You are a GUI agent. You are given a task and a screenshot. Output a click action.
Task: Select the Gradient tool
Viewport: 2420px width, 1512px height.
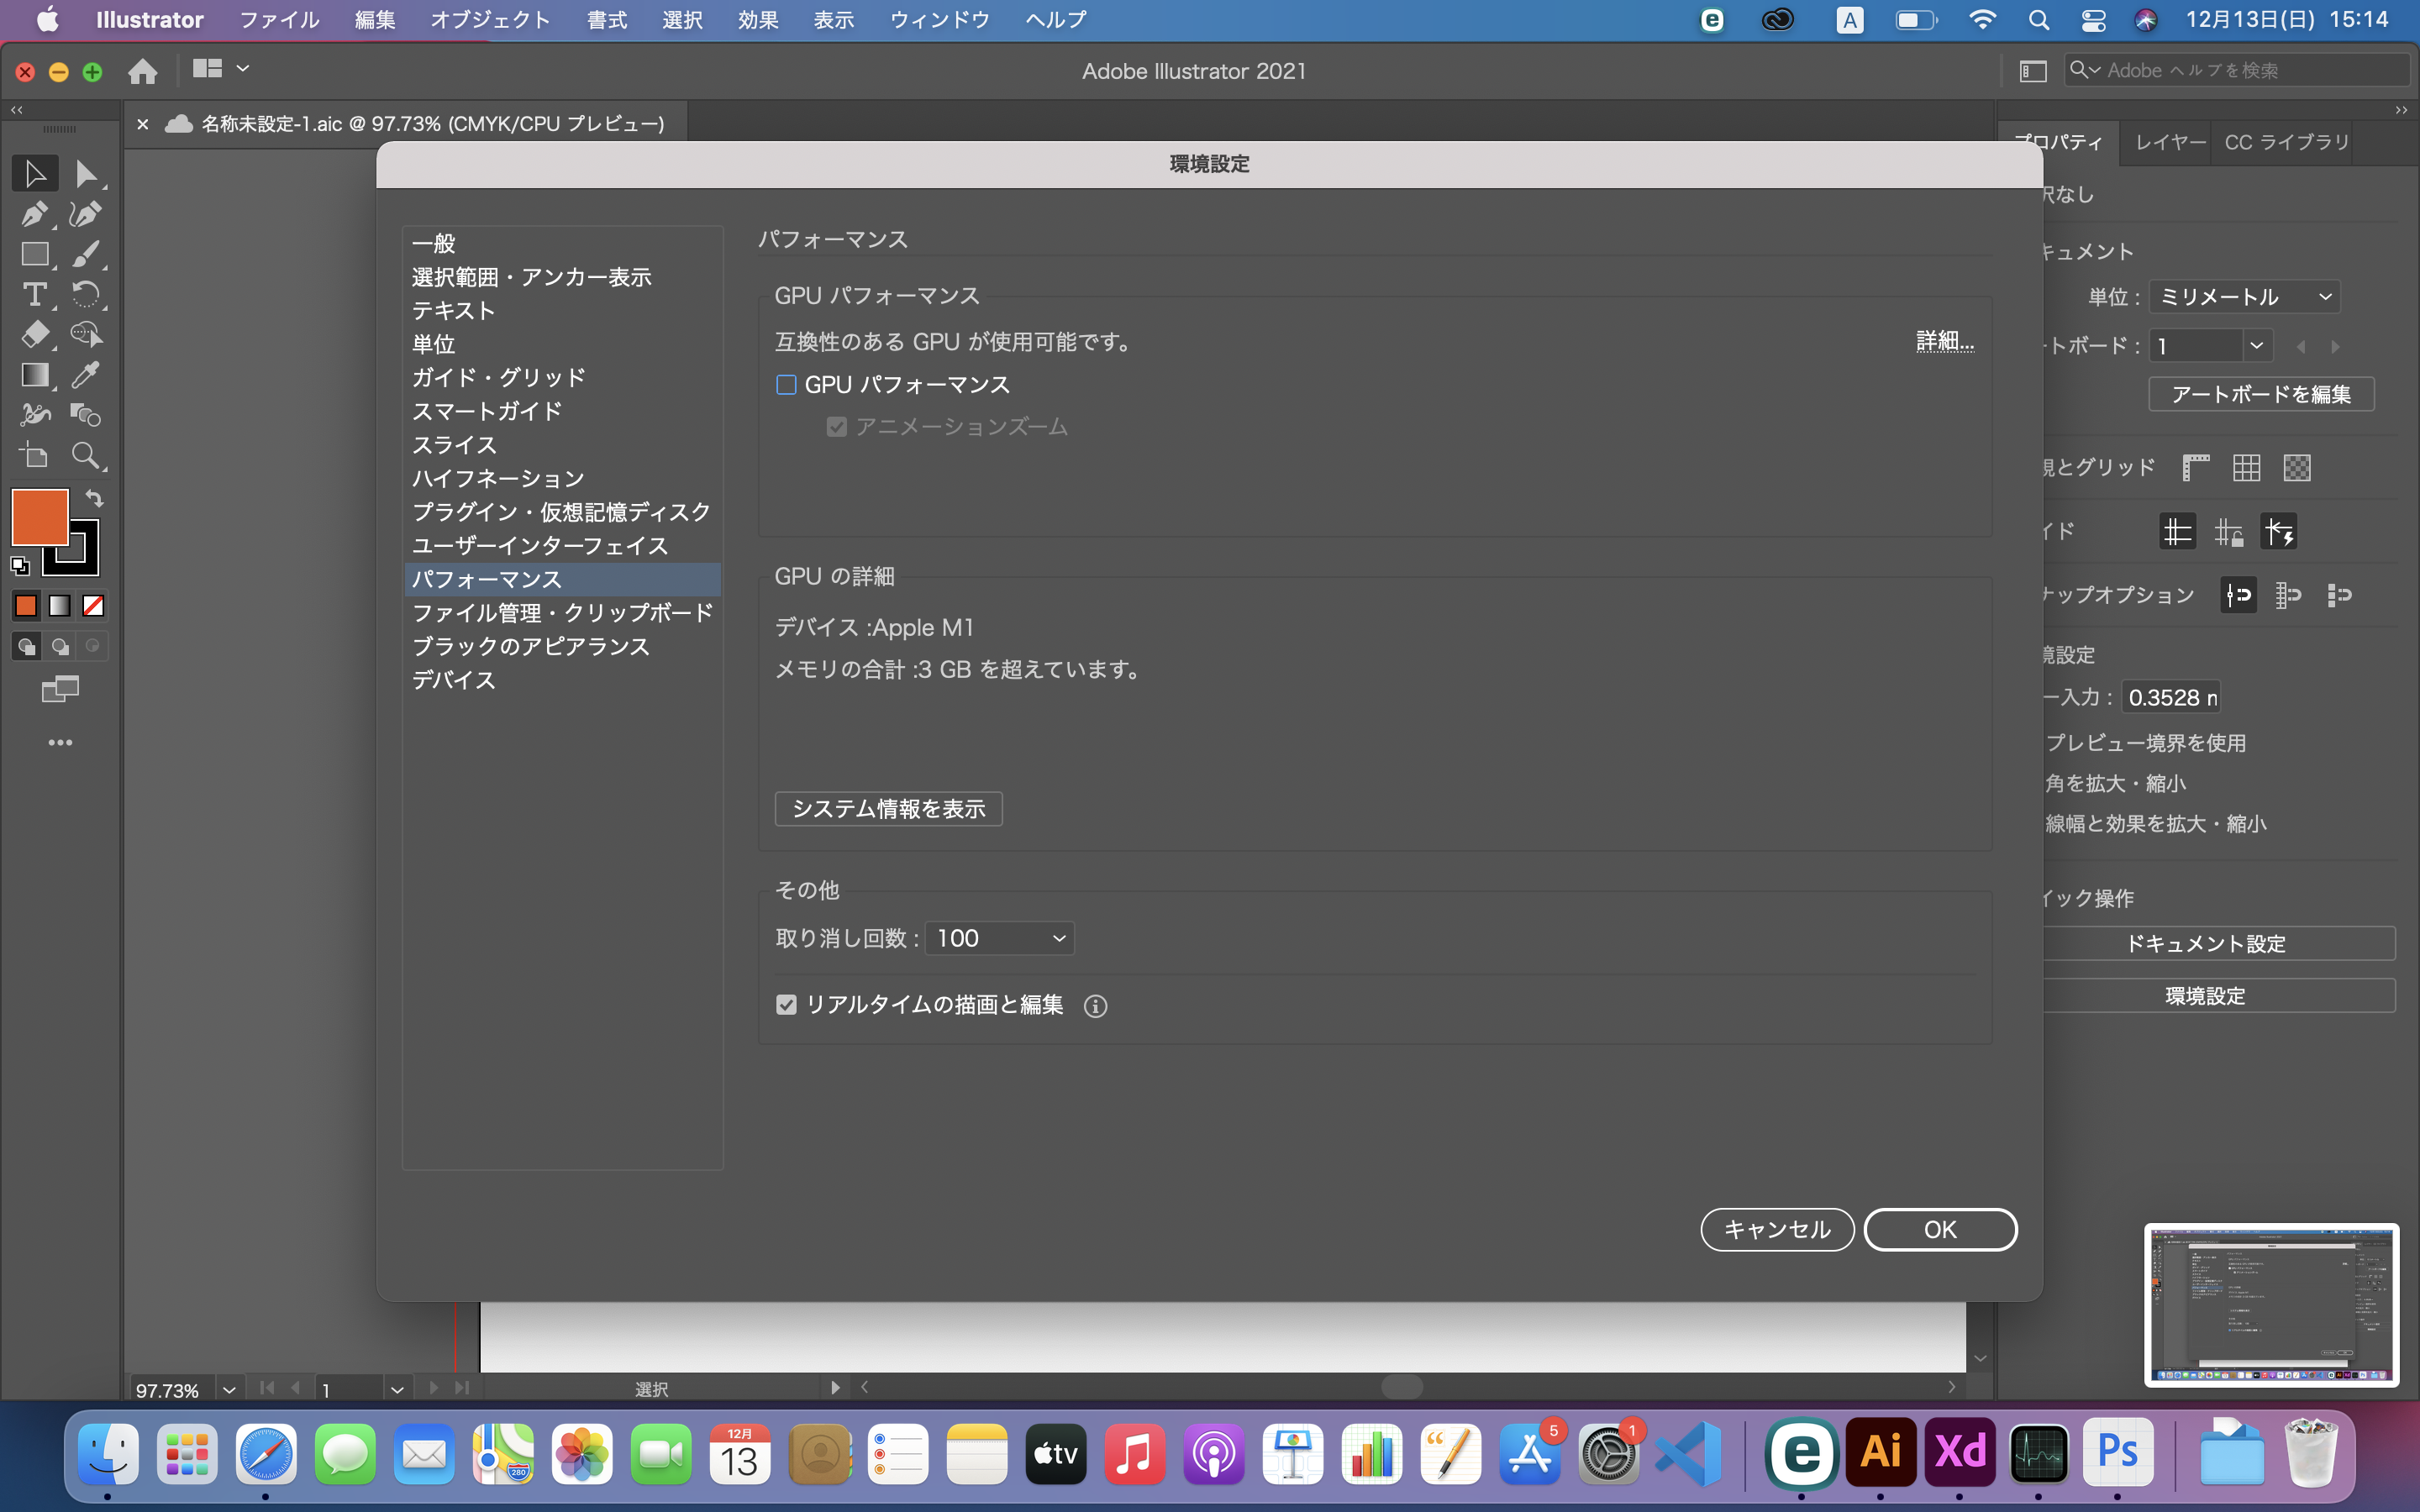pos(35,375)
